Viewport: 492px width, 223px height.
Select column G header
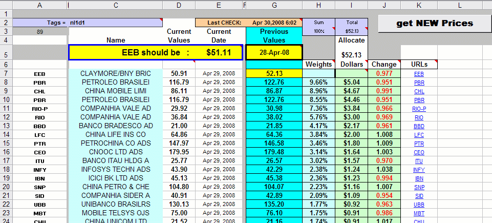pos(274,5)
